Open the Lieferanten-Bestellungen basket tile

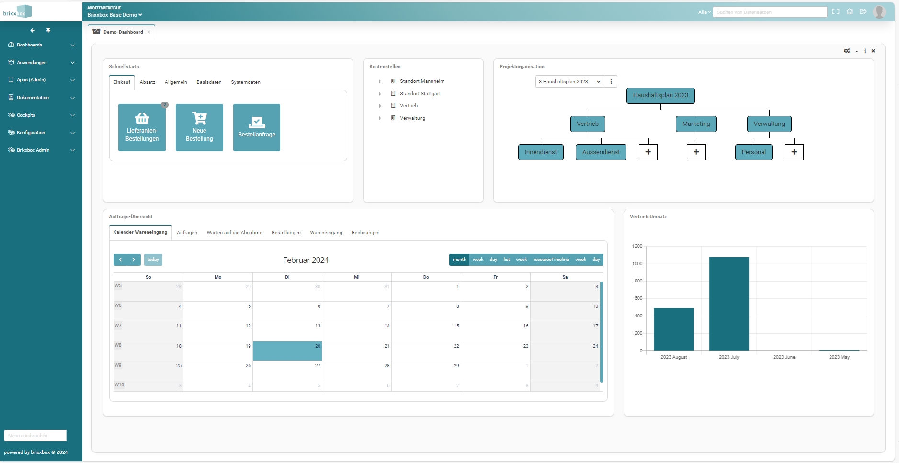point(142,128)
